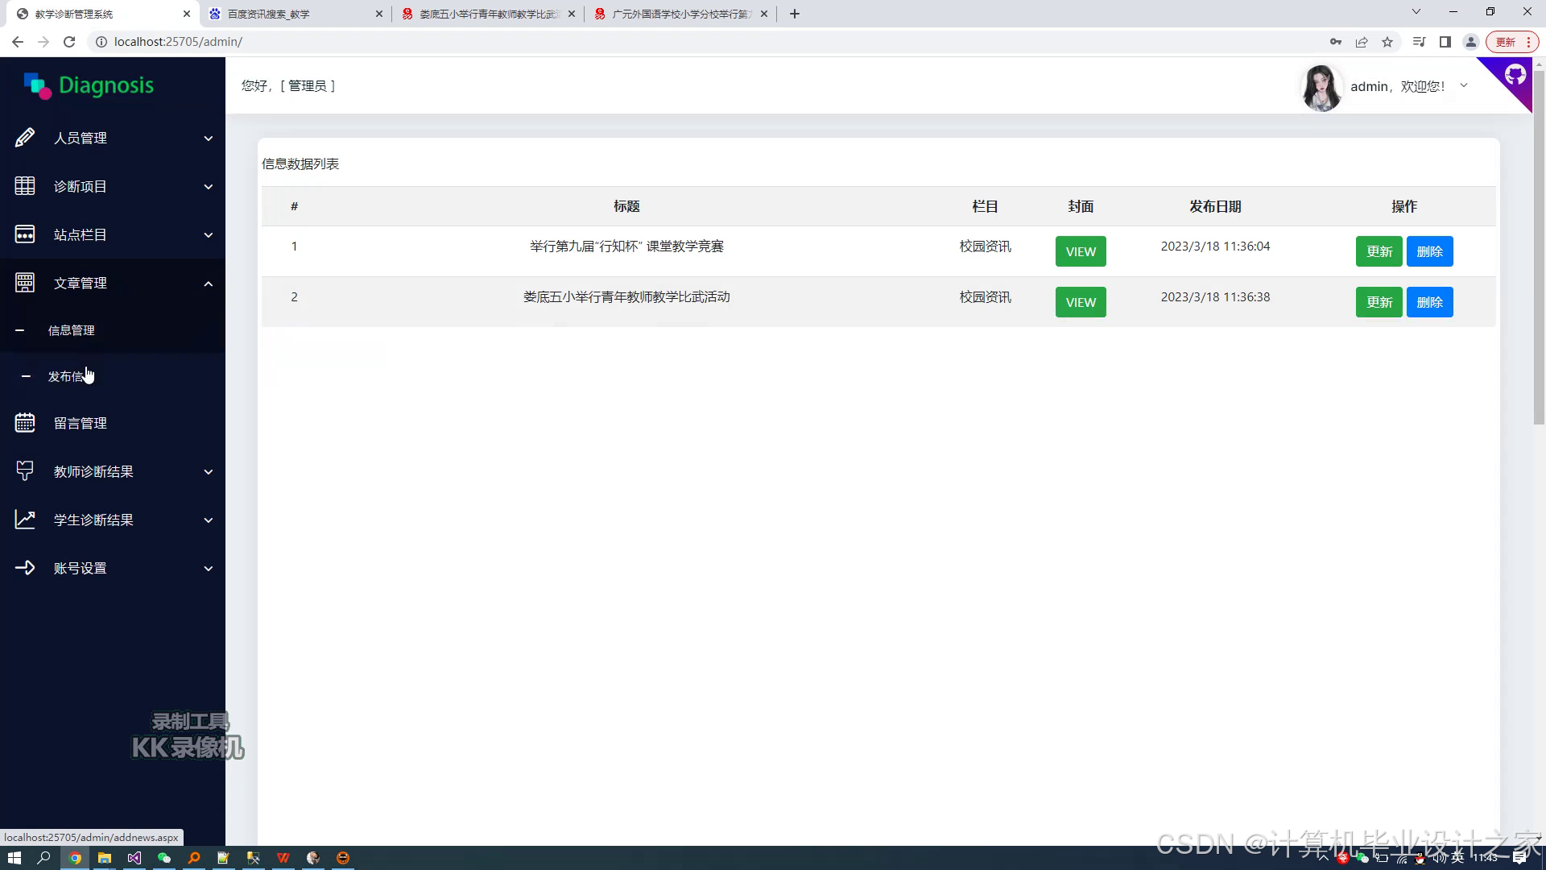The height and width of the screenshot is (870, 1546).
Task: Click the grid icon beside 诊断项目
Action: tap(25, 186)
